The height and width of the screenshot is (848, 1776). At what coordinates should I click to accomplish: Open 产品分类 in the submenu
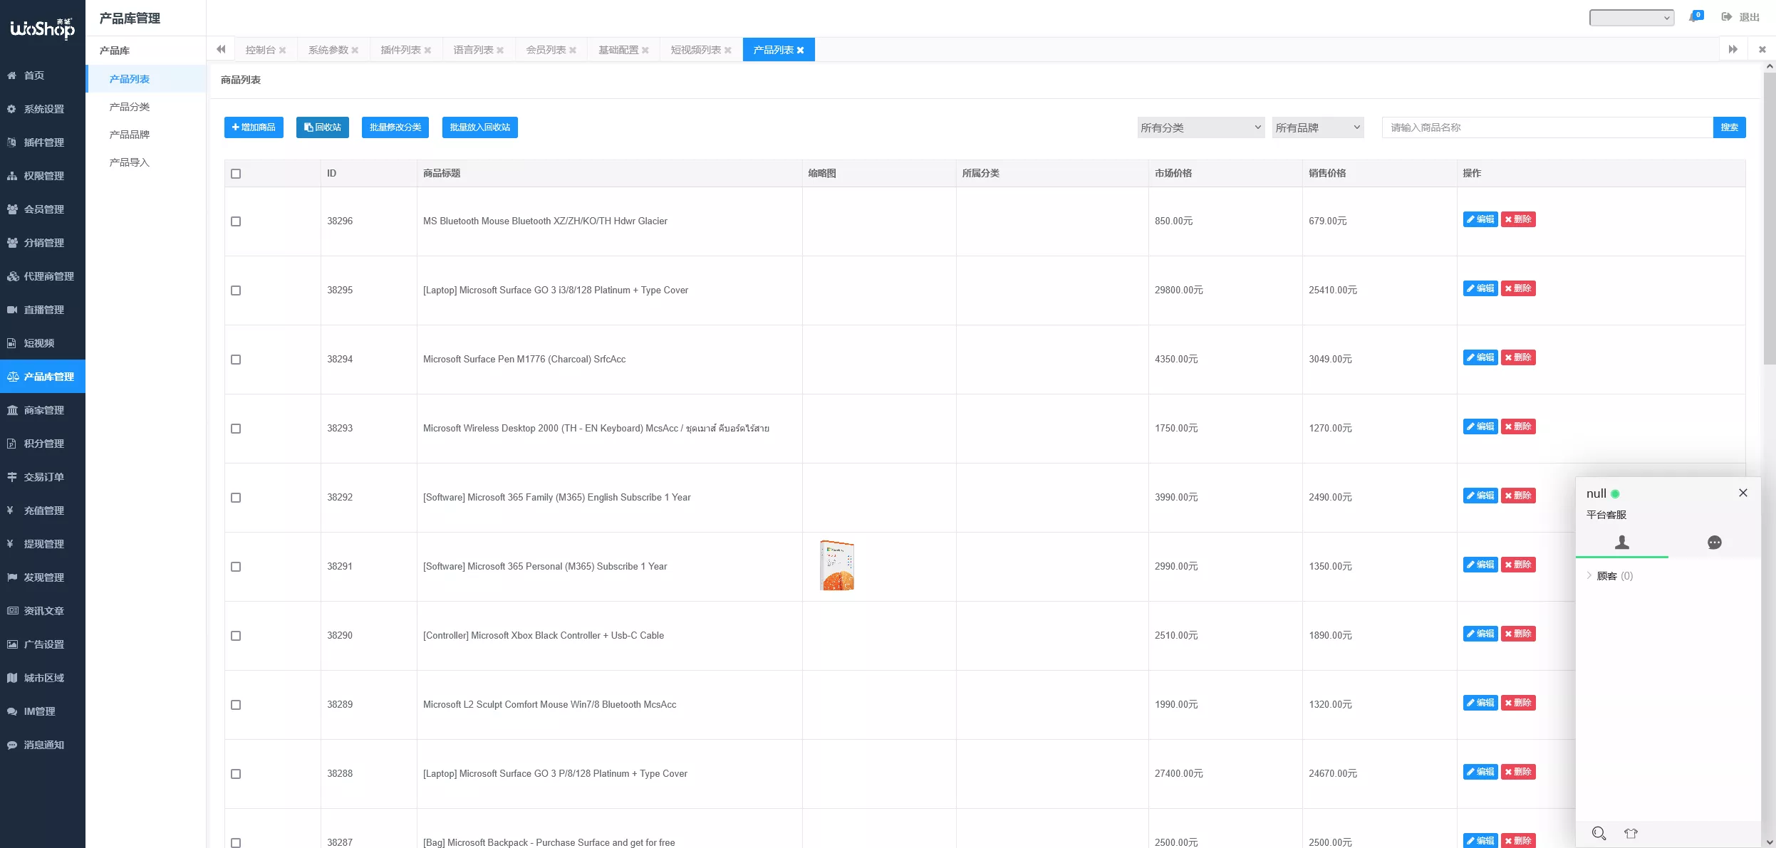129,107
